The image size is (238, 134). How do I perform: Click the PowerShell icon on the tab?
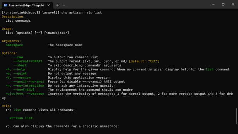pos(5,5)
